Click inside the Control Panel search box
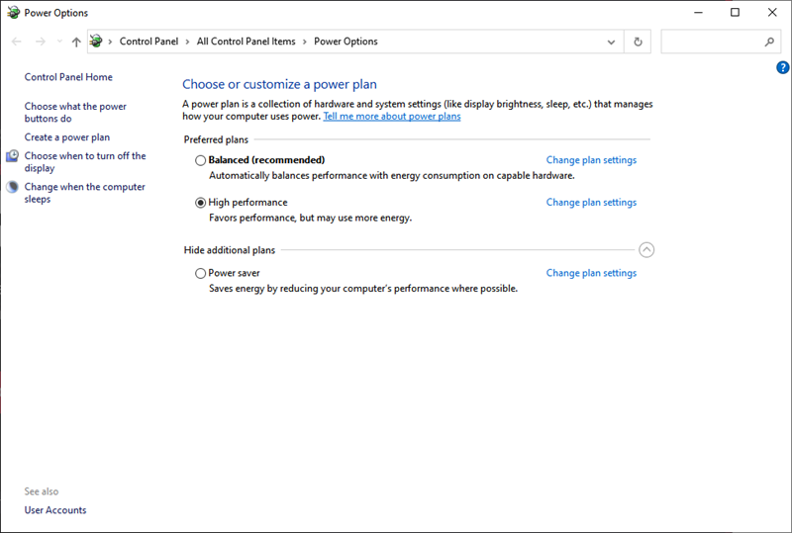This screenshot has width=792, height=533. (711, 42)
